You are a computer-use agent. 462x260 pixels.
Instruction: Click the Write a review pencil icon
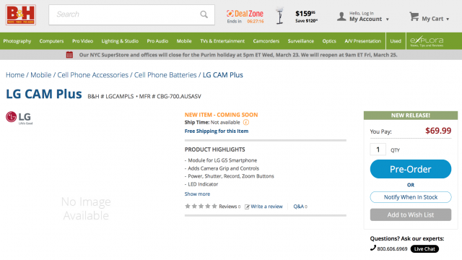point(247,207)
